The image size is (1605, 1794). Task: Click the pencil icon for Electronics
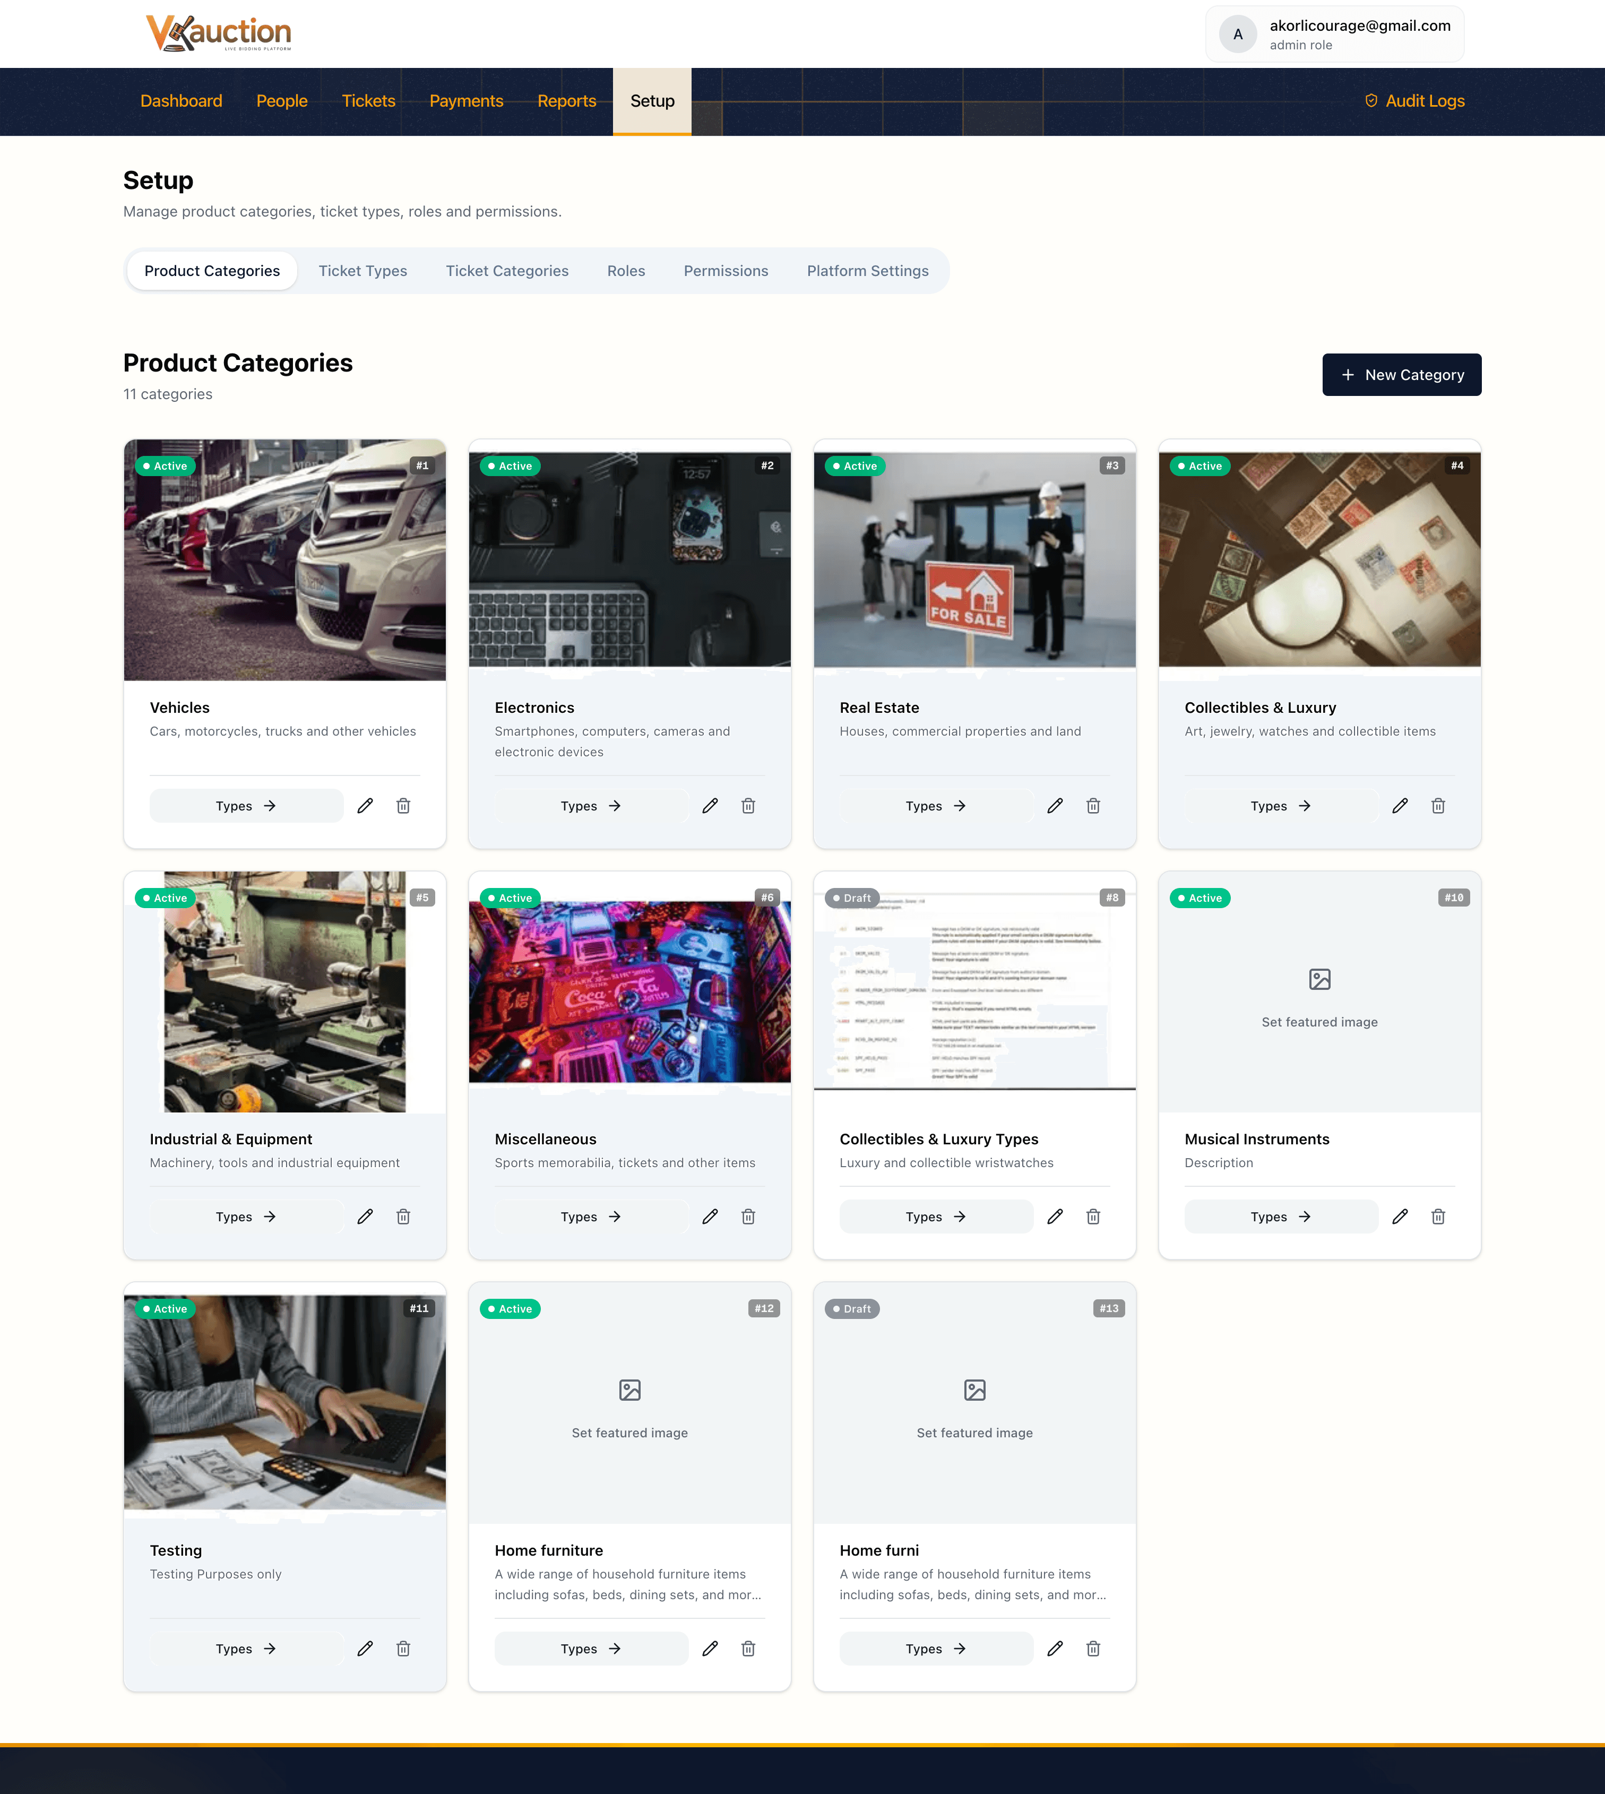tap(710, 805)
